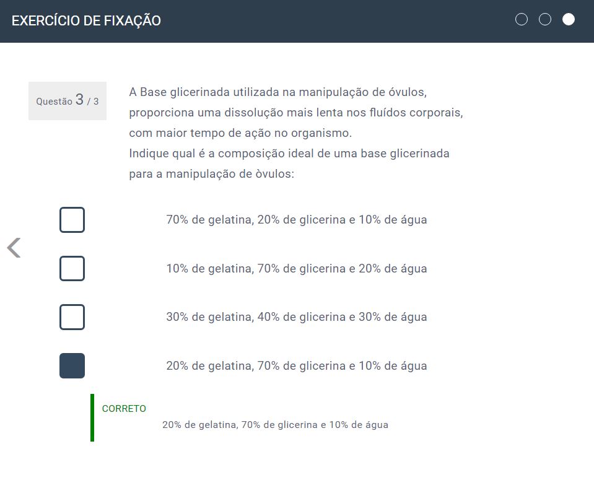Click the green CORRETO feedback label
594x480 pixels.
click(x=124, y=409)
